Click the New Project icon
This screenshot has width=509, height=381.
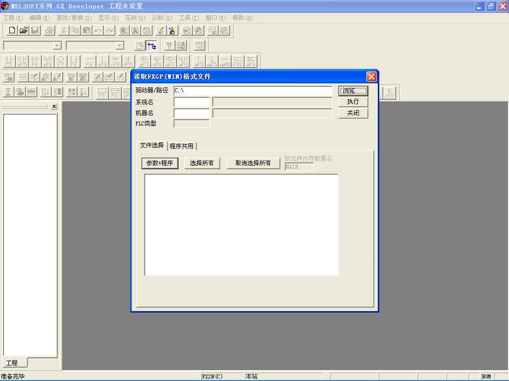pyautogui.click(x=12, y=30)
